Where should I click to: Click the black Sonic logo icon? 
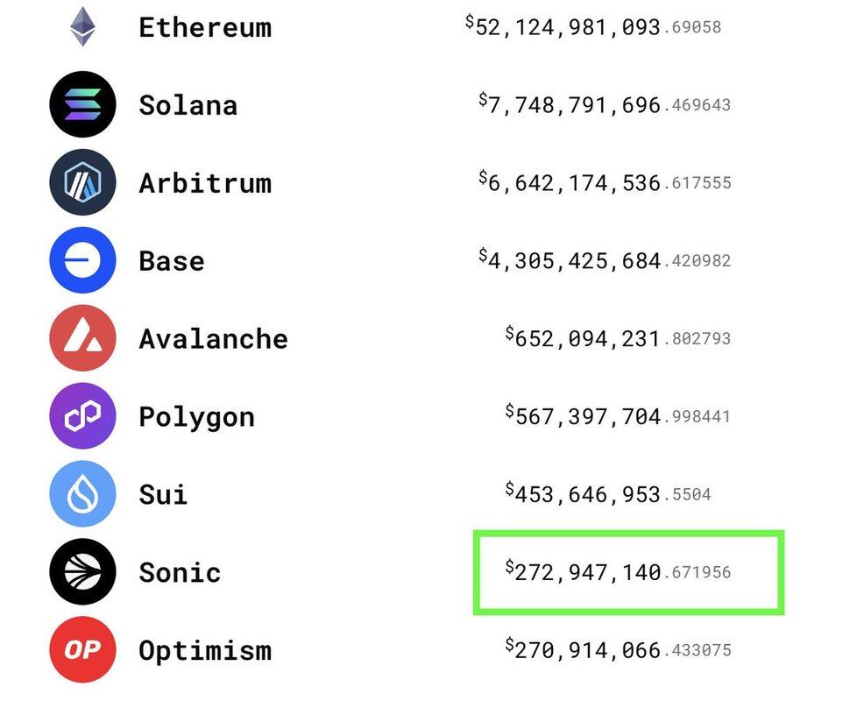(x=82, y=572)
